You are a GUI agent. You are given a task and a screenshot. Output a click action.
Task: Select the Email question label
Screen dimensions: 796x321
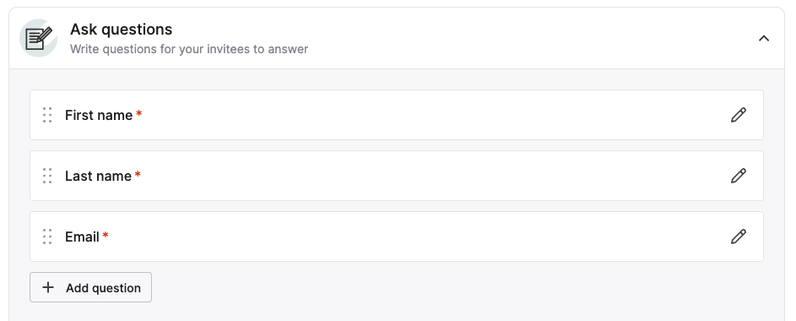82,237
